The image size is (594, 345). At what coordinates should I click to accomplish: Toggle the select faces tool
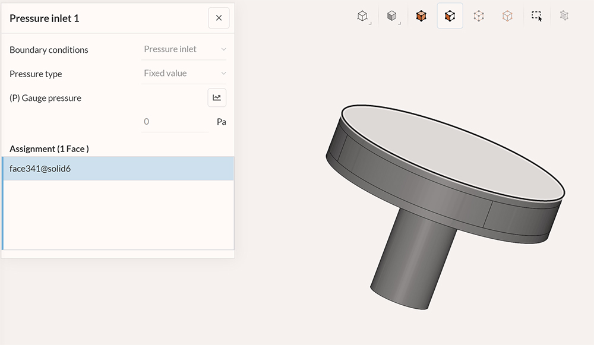point(450,16)
